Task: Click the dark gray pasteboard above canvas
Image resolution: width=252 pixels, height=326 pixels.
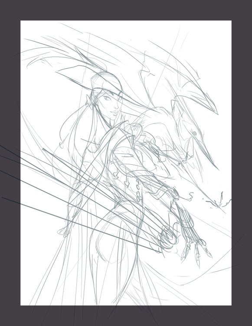Action: click(x=126, y=10)
